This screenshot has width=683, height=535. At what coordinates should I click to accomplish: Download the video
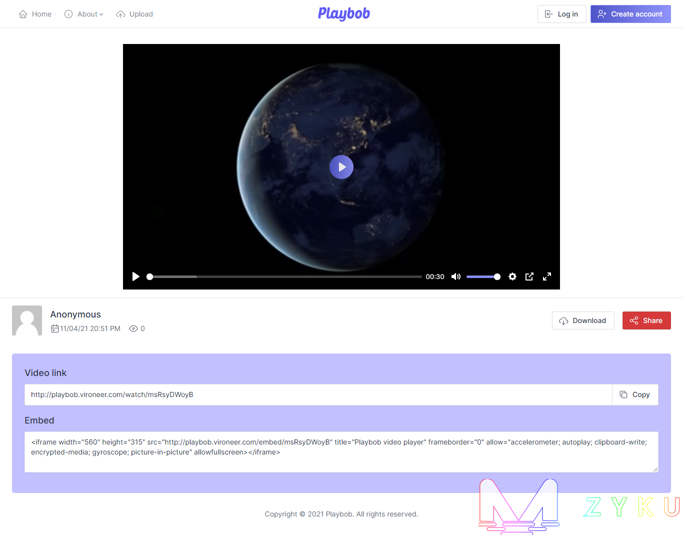[x=583, y=320]
